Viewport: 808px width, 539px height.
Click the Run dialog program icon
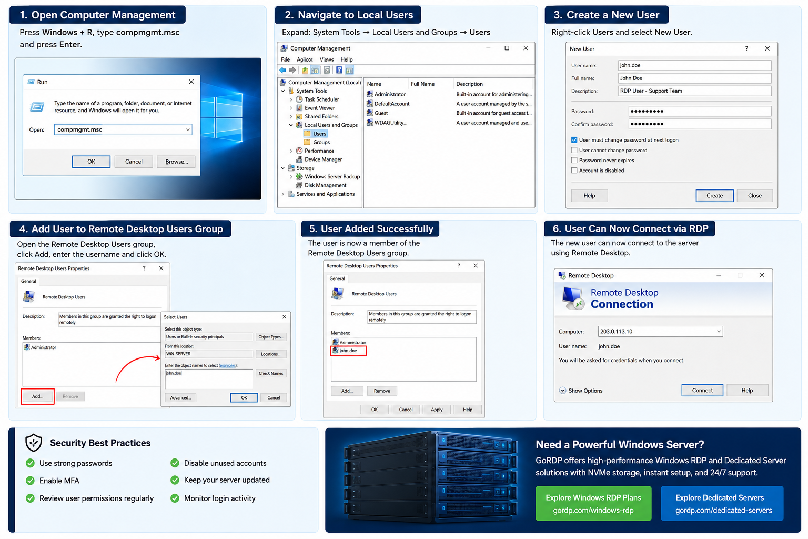pos(37,107)
